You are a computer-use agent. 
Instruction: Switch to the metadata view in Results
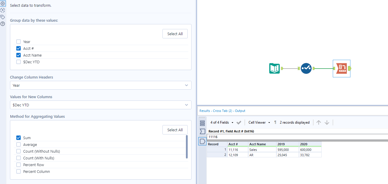(202, 131)
